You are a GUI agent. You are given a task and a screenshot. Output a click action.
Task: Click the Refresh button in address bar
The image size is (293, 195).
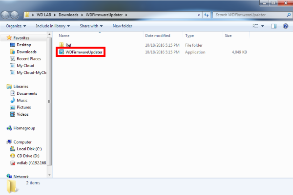(206, 15)
